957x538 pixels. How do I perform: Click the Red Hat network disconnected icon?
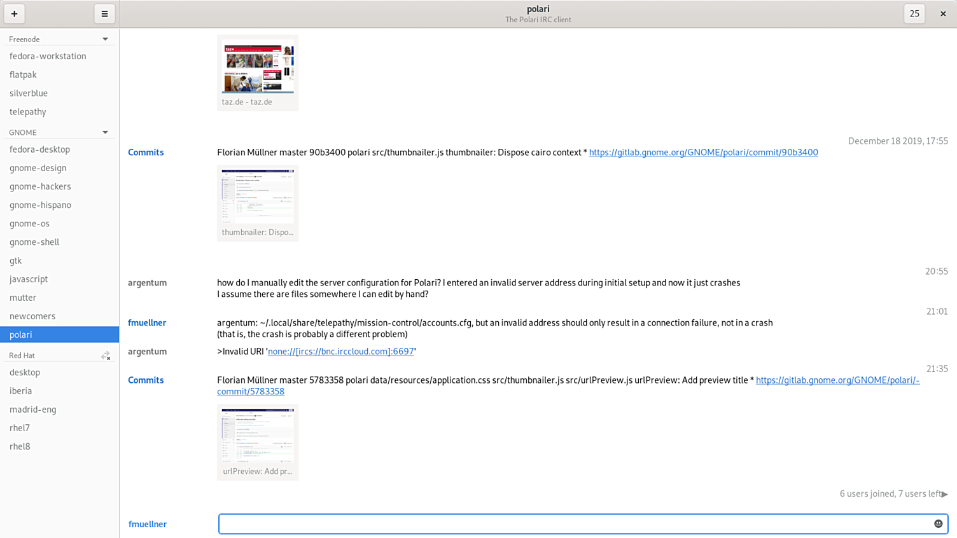[x=106, y=355]
